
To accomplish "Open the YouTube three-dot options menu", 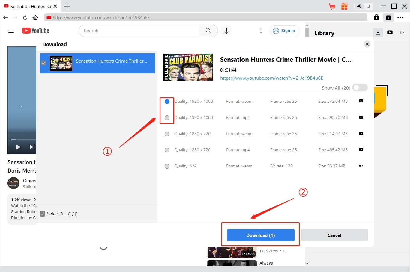I will (x=261, y=31).
